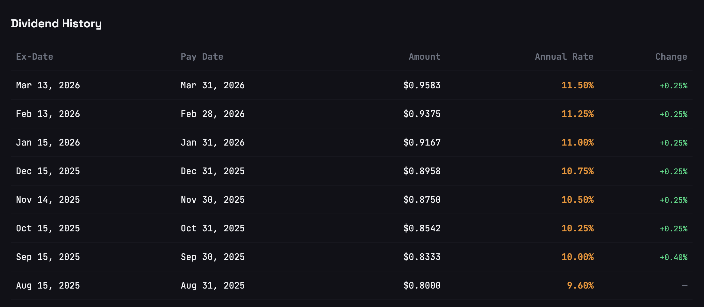Click the 9.60% annual rate
704x307 pixels.
tap(580, 286)
